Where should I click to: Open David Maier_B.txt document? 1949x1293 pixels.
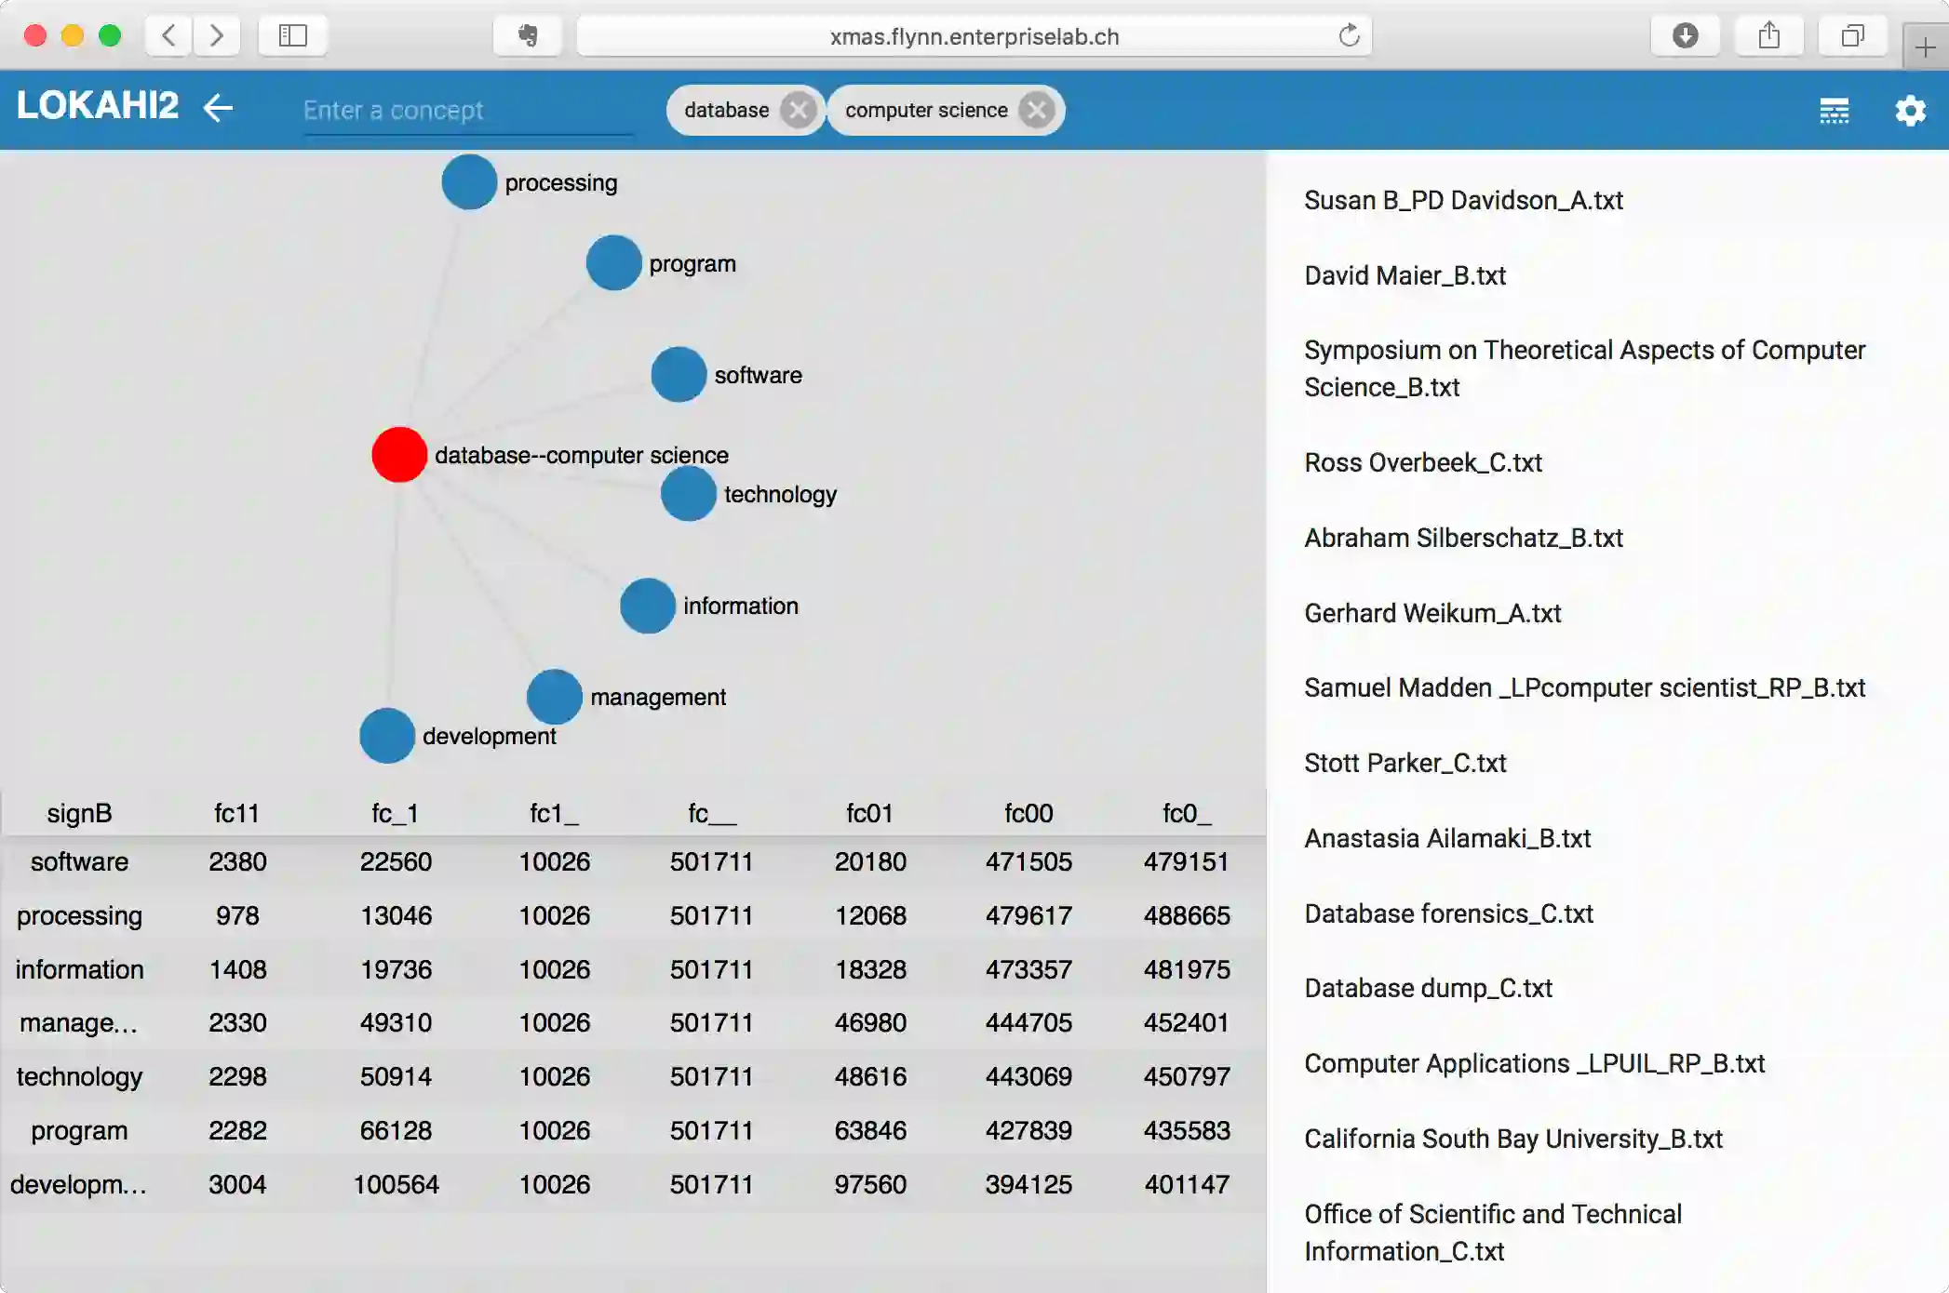pos(1405,275)
